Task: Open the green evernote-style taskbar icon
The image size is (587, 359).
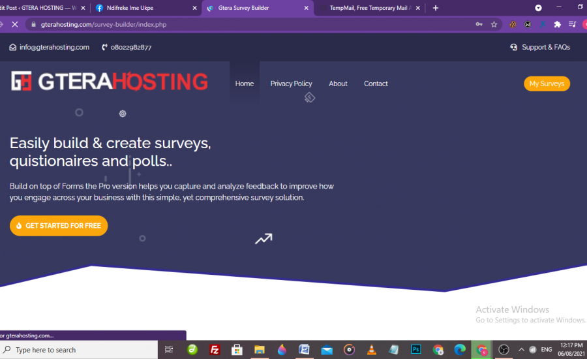Action: 192,350
